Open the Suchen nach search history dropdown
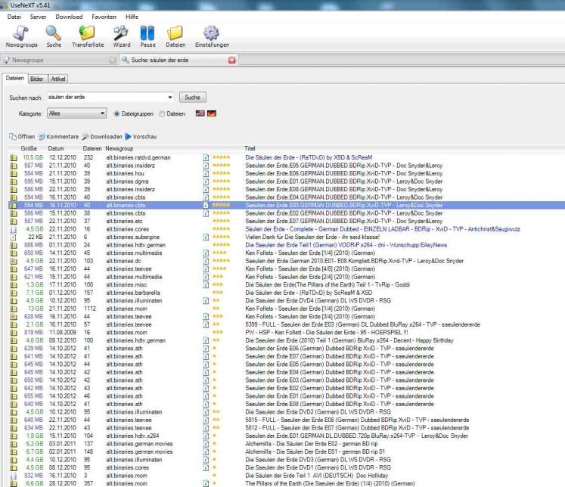This screenshot has height=487, width=565. tap(171, 97)
